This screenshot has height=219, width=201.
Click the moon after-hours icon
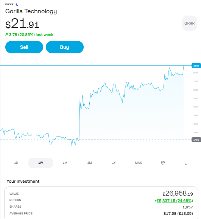pyautogui.click(x=17, y=4)
